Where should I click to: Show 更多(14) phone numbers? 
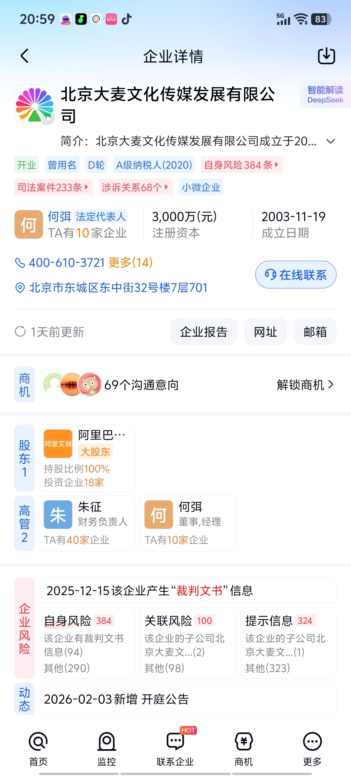point(131,263)
